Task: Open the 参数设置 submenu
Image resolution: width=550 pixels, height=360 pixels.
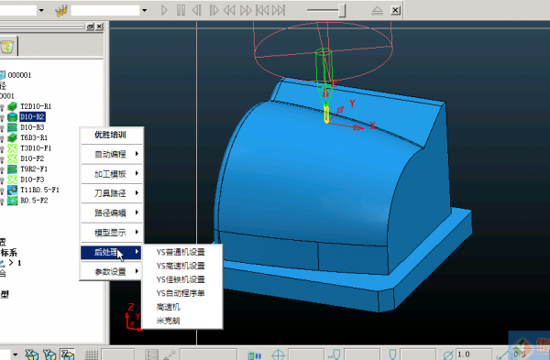Action: tap(112, 271)
